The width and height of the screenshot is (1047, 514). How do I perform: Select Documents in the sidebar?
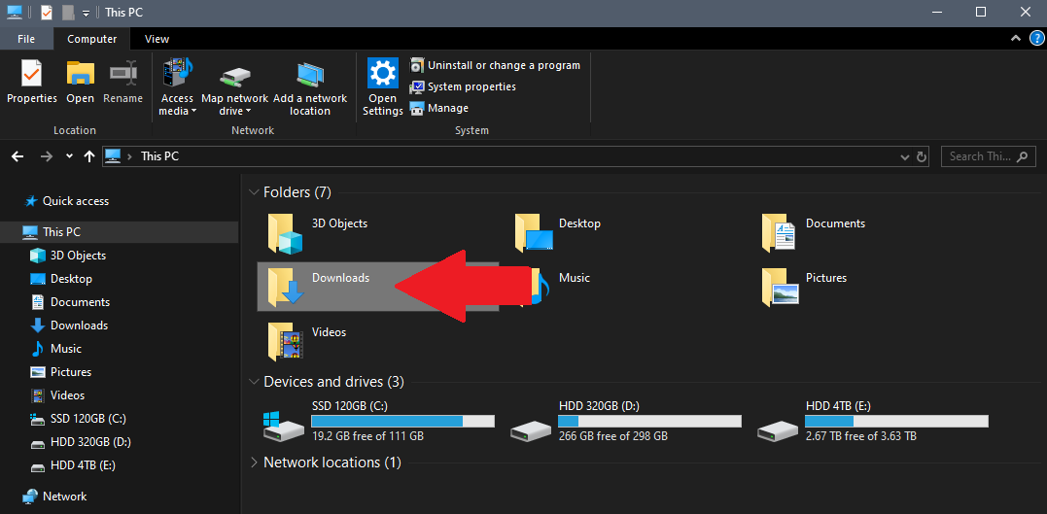[70, 302]
